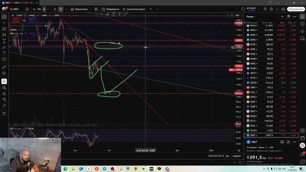Viewport: 306px width, 172px height.
Task: Open the indicator templates grid icon
Action: [x=96, y=9]
